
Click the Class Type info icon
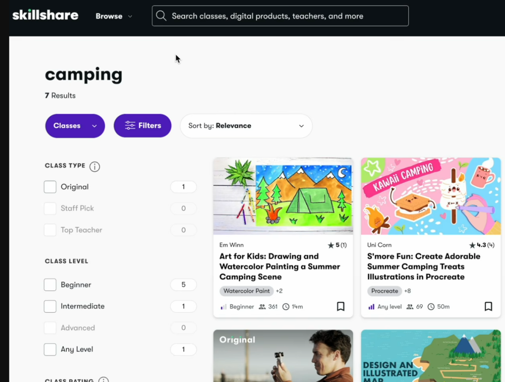tap(94, 166)
